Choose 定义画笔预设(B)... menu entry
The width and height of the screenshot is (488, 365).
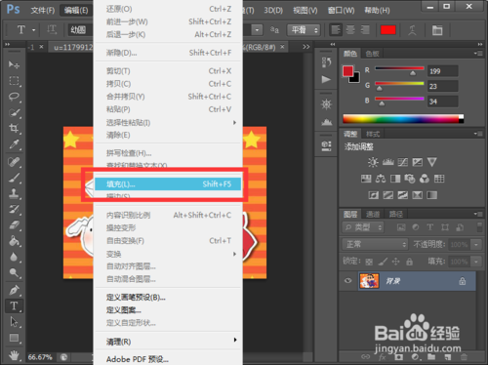[x=169, y=297]
